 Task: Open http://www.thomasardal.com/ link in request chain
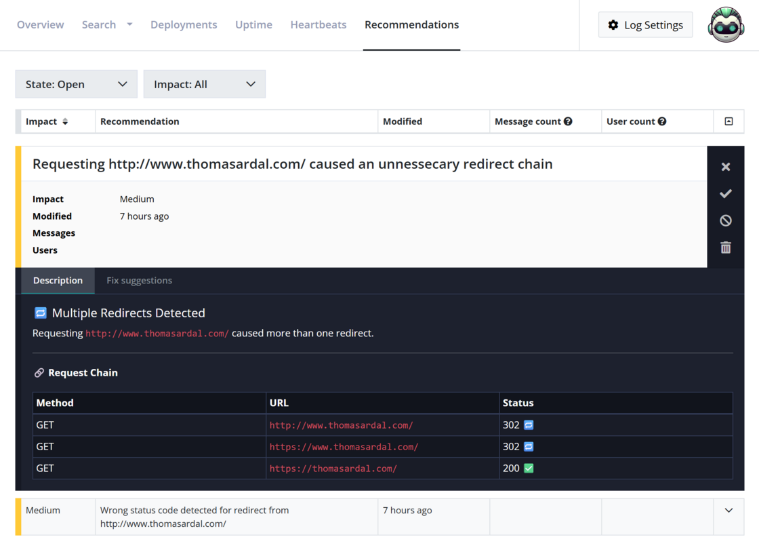point(341,425)
